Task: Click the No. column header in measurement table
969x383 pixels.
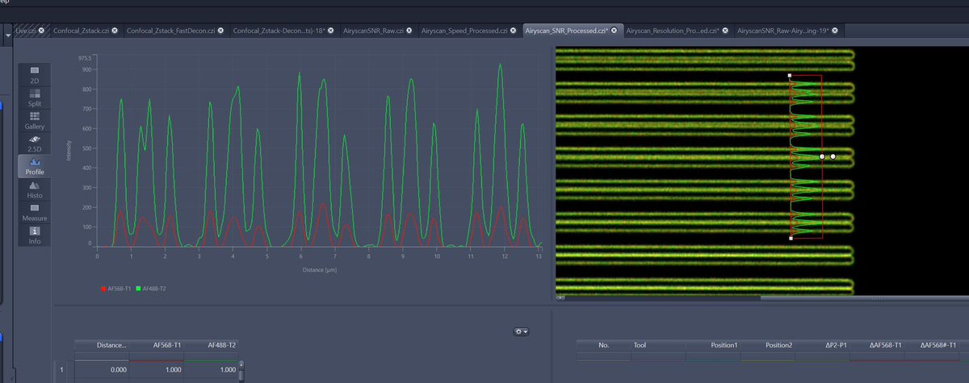Action: [x=603, y=345]
